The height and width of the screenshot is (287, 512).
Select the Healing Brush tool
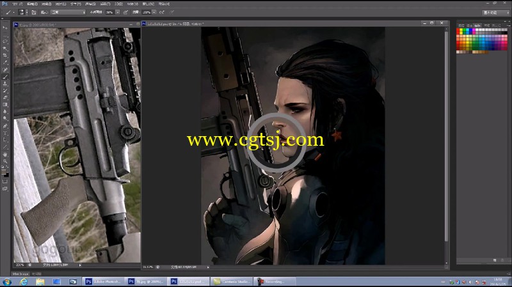click(x=5, y=70)
